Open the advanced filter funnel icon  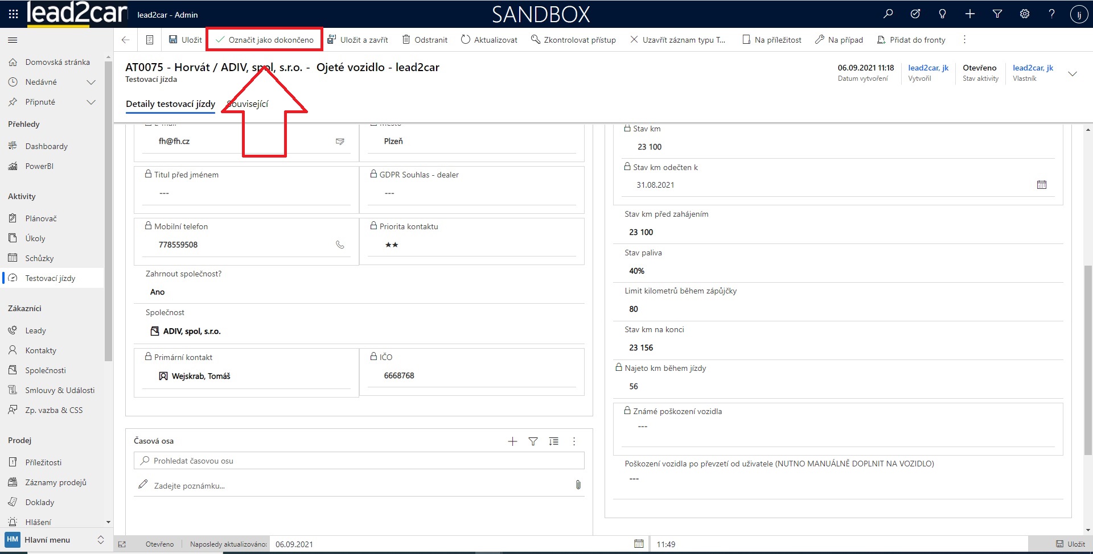(997, 14)
